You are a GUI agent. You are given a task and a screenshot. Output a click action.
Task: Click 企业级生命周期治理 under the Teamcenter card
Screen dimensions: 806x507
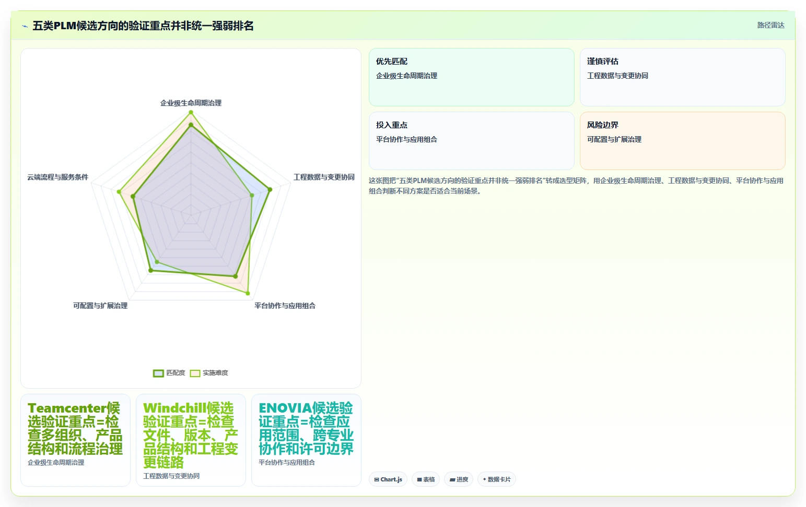click(56, 463)
